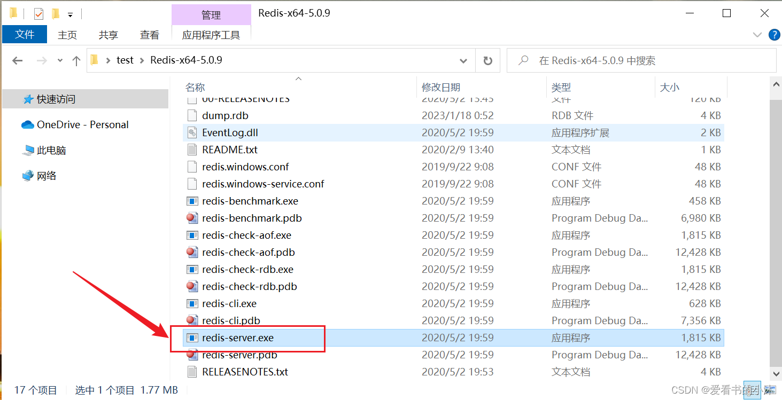Go up one folder level
Viewport: 782px width, 400px height.
(76, 61)
